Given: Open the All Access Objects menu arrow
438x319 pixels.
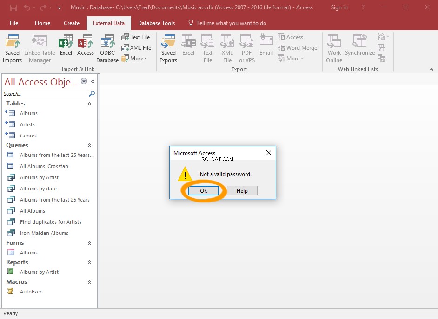Looking at the screenshot, I should click(x=84, y=81).
